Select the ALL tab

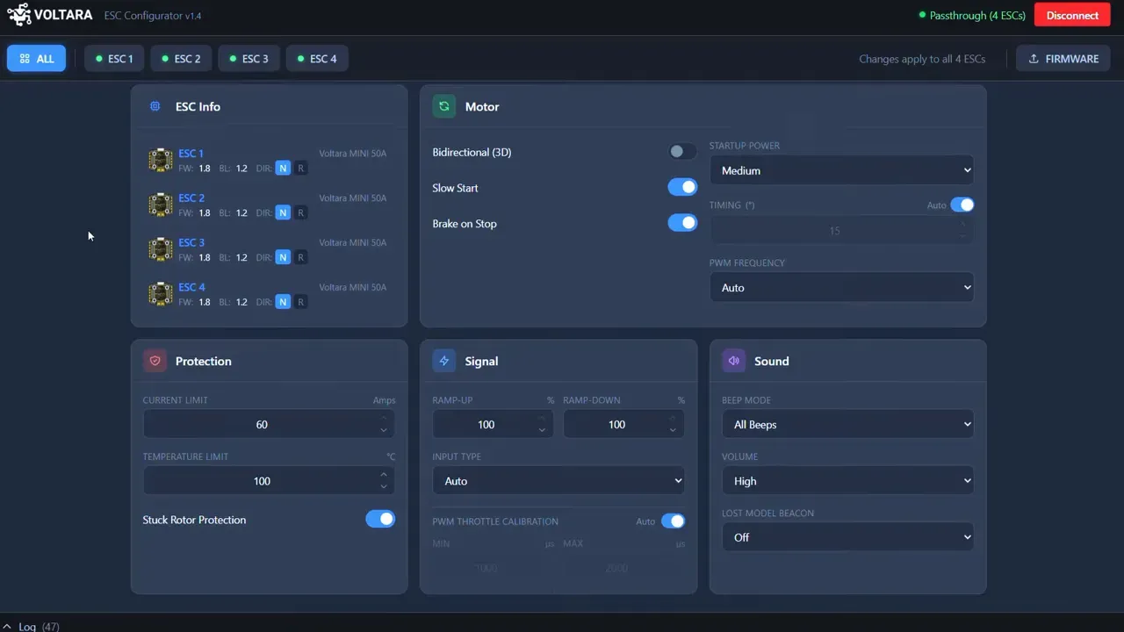coord(36,59)
